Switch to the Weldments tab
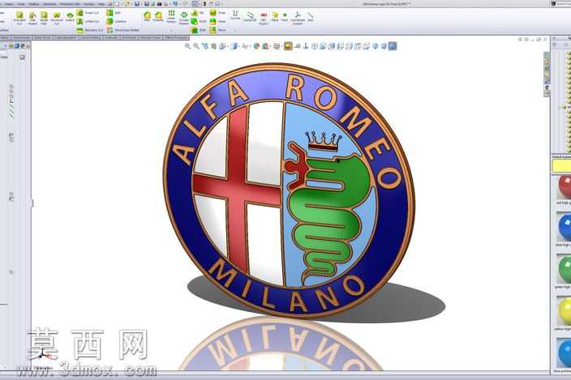This screenshot has width=571, height=380. [22, 37]
